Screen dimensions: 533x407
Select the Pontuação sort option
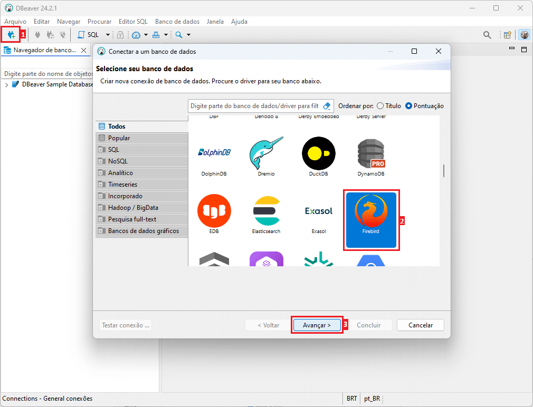[409, 106]
